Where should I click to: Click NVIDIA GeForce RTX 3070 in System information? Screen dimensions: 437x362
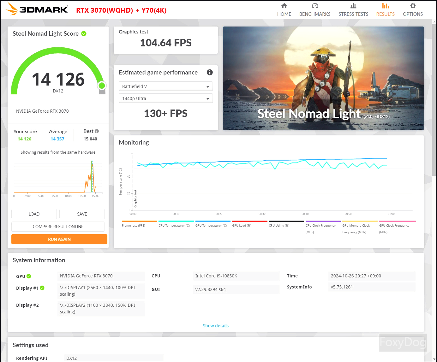coord(101,276)
